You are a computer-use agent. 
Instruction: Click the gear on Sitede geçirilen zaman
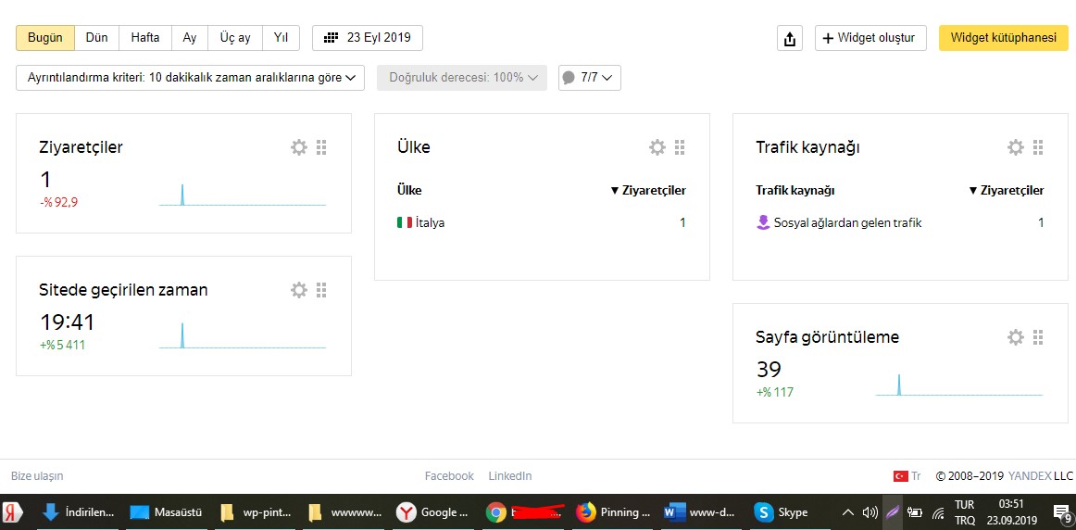coord(298,290)
